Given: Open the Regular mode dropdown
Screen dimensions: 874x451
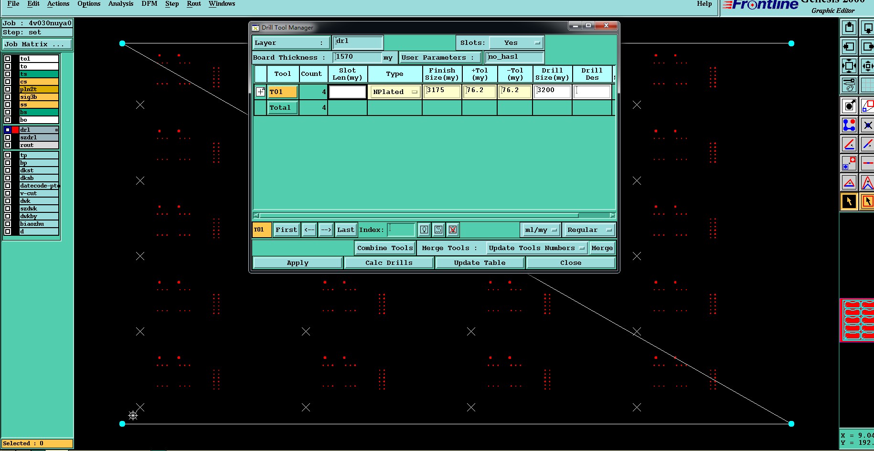Looking at the screenshot, I should [x=589, y=230].
